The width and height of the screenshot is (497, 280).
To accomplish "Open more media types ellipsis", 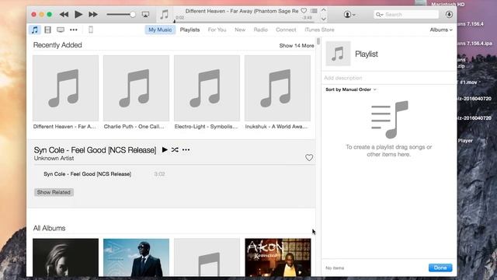I will pos(74,30).
